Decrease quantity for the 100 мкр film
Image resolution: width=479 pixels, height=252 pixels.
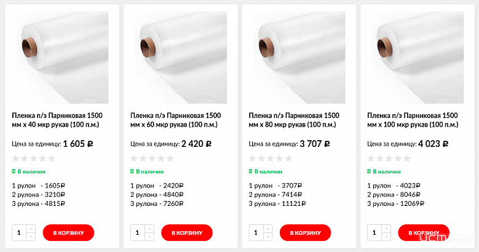pyautogui.click(x=387, y=237)
